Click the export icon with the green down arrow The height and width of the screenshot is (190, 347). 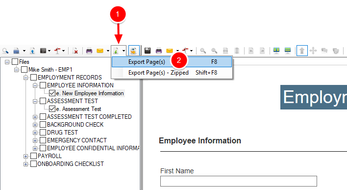116,51
